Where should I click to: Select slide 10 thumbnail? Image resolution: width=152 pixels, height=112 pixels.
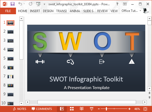[x=10, y=103]
